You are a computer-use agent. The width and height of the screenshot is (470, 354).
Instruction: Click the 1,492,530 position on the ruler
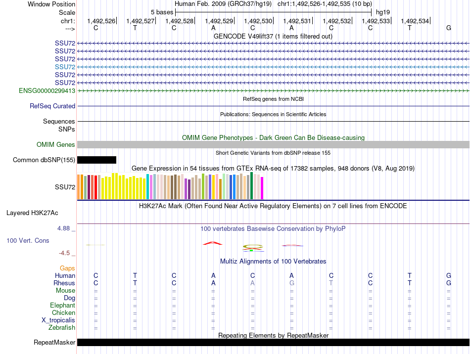[258, 21]
